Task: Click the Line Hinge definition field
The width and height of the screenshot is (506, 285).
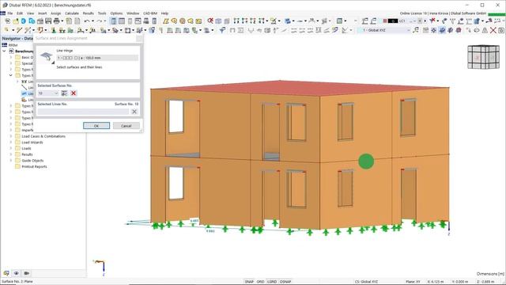Action: coord(96,58)
